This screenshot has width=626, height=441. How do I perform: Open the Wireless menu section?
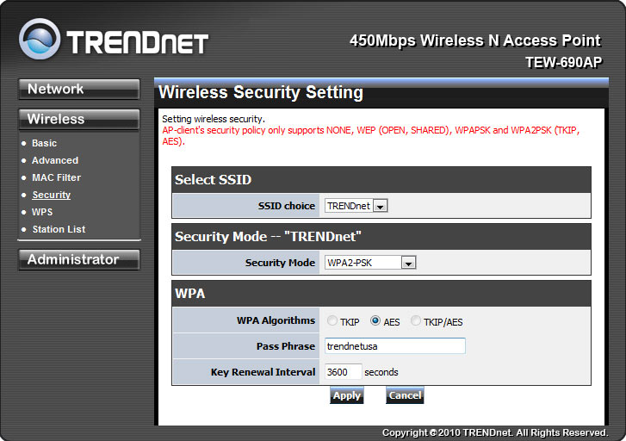click(79, 119)
